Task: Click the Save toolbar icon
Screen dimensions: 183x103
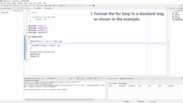Action: pyautogui.click(x=5, y=5)
